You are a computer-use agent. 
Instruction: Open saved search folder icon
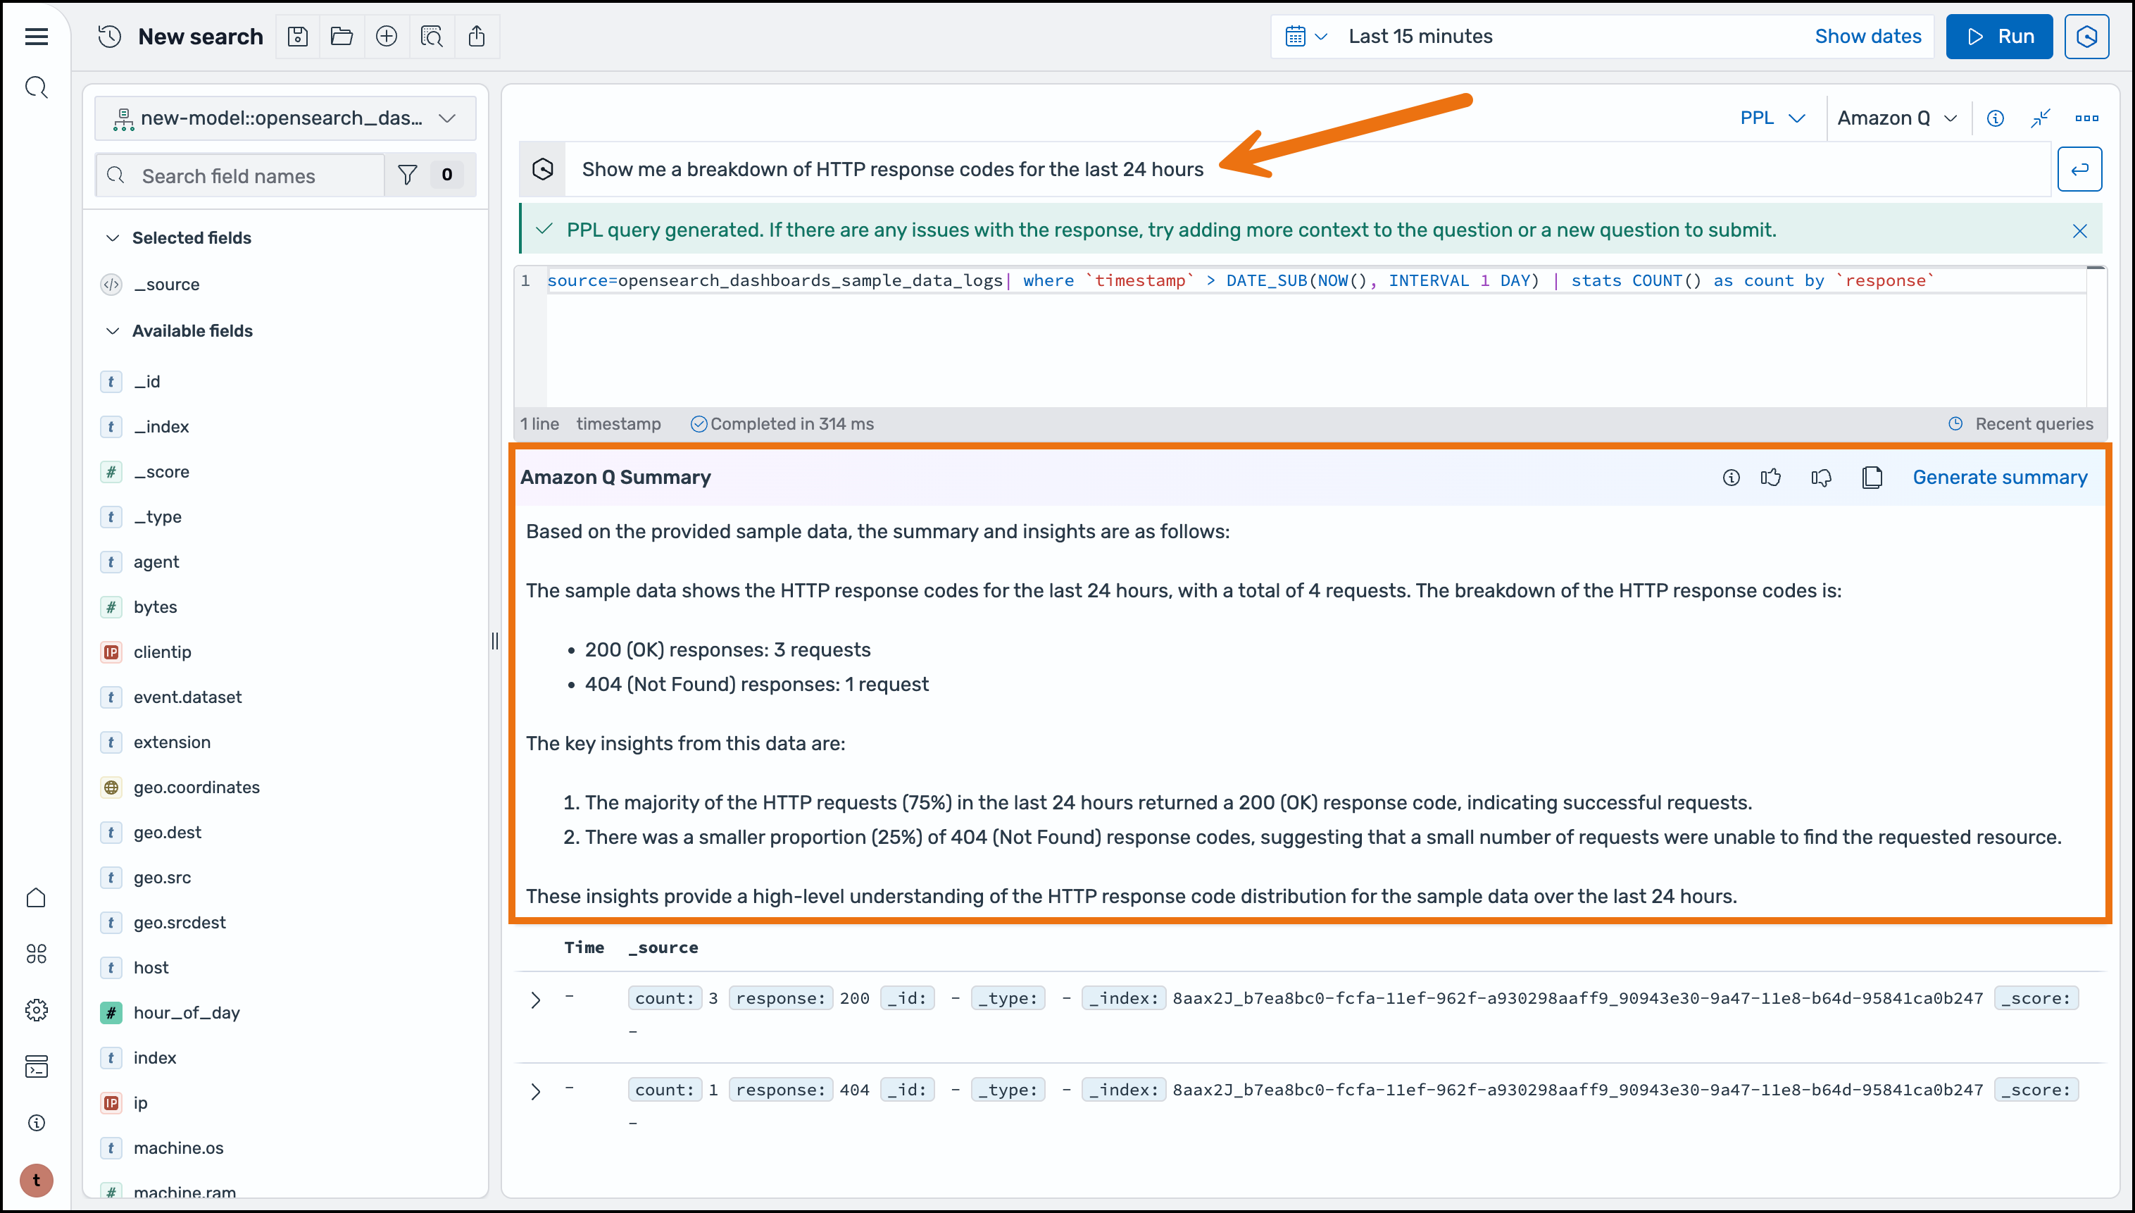click(342, 37)
